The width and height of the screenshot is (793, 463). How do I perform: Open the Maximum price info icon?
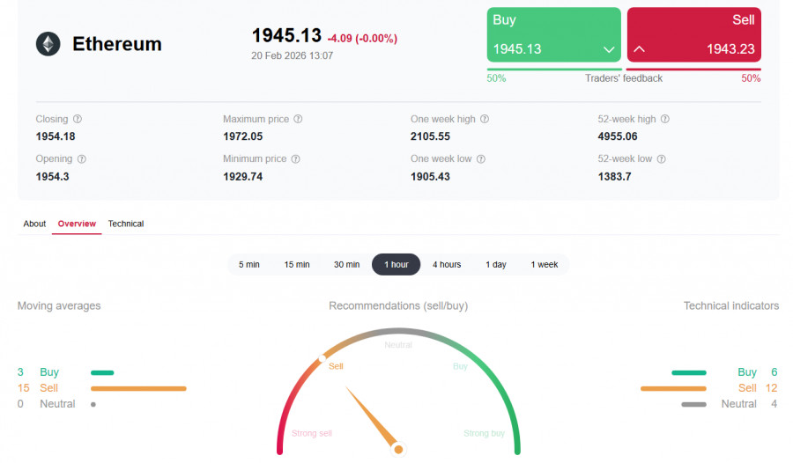click(x=298, y=119)
